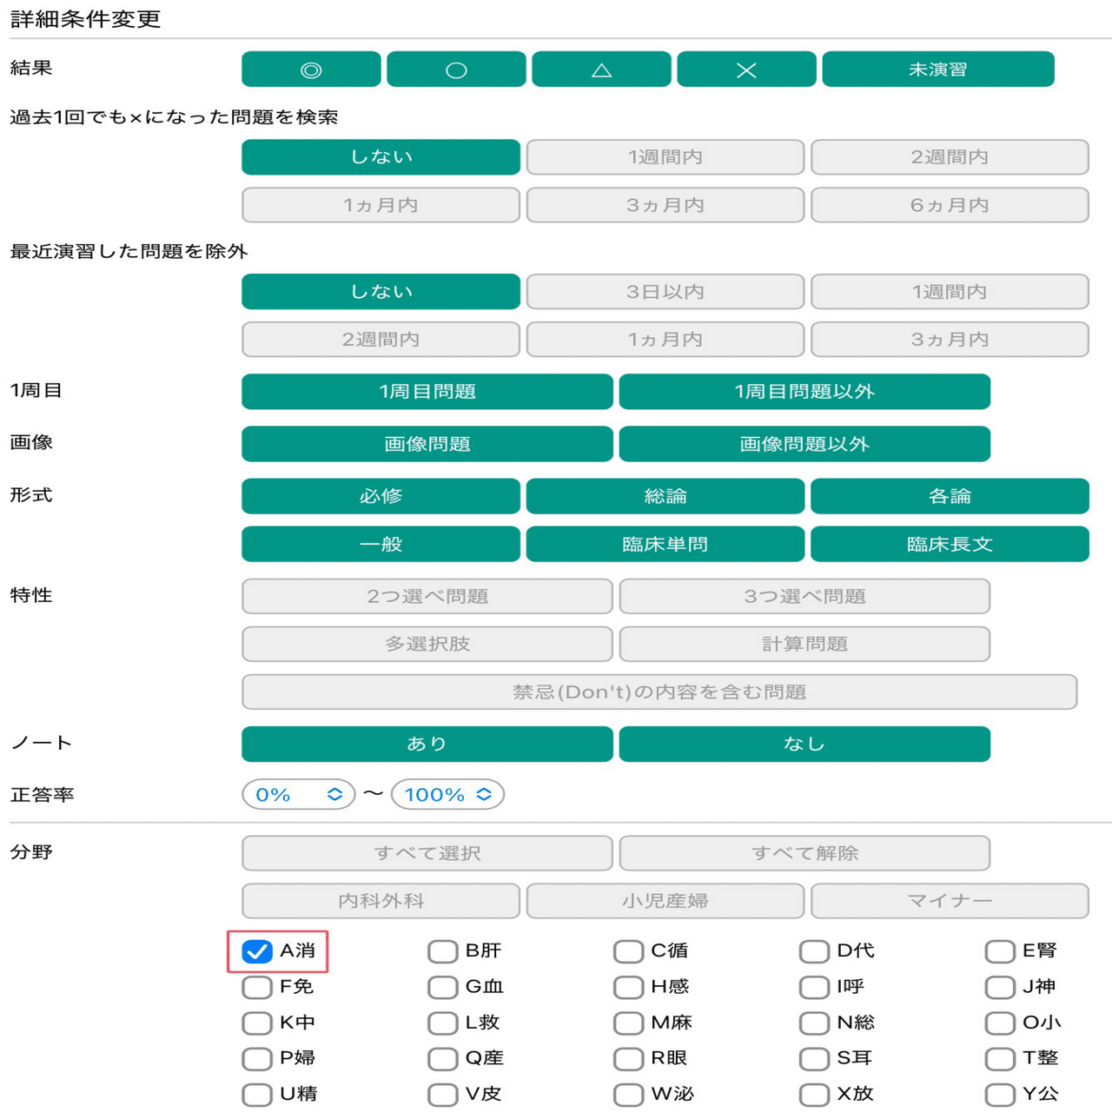Click すべて選択 to select all fields

coord(427,853)
